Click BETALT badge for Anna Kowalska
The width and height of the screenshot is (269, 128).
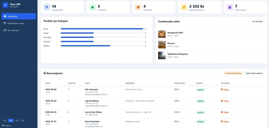click(x=200, y=122)
